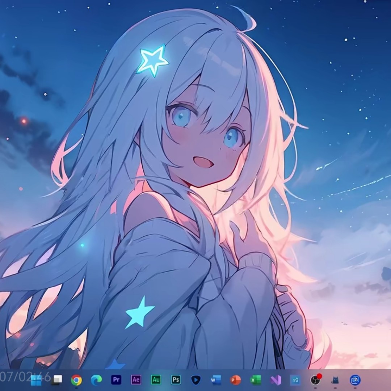The width and height of the screenshot is (391, 391).
Task: Launch Adobe Photoshop
Action: pos(176,380)
